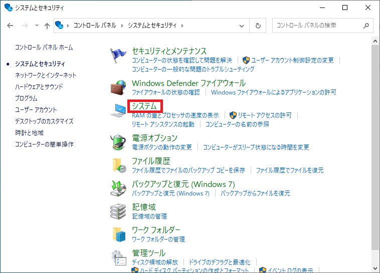Click the 管理ツール gear checklist icon
Viewport: 380px width, 273px height.
(x=119, y=258)
